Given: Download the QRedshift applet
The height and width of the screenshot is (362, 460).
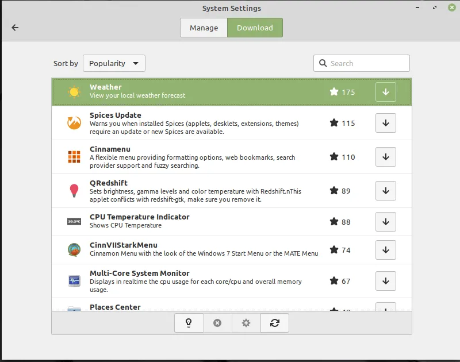Looking at the screenshot, I should (x=385, y=191).
